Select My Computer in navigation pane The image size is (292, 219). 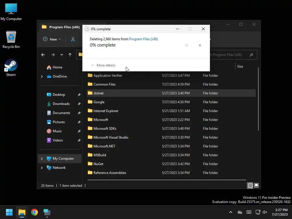[60, 159]
